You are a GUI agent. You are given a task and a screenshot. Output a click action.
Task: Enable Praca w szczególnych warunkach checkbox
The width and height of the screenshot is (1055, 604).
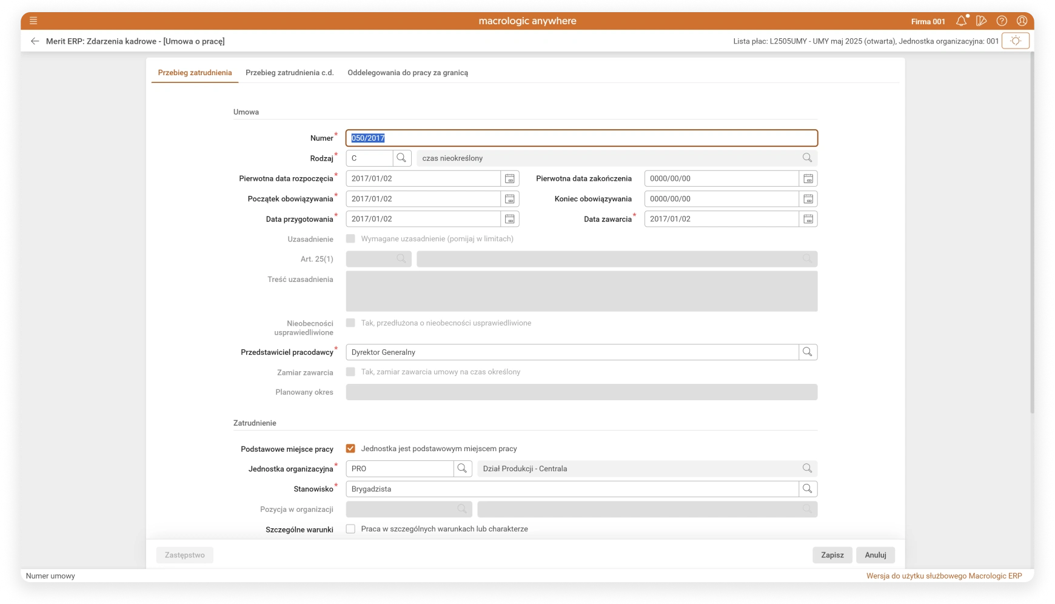pyautogui.click(x=350, y=529)
